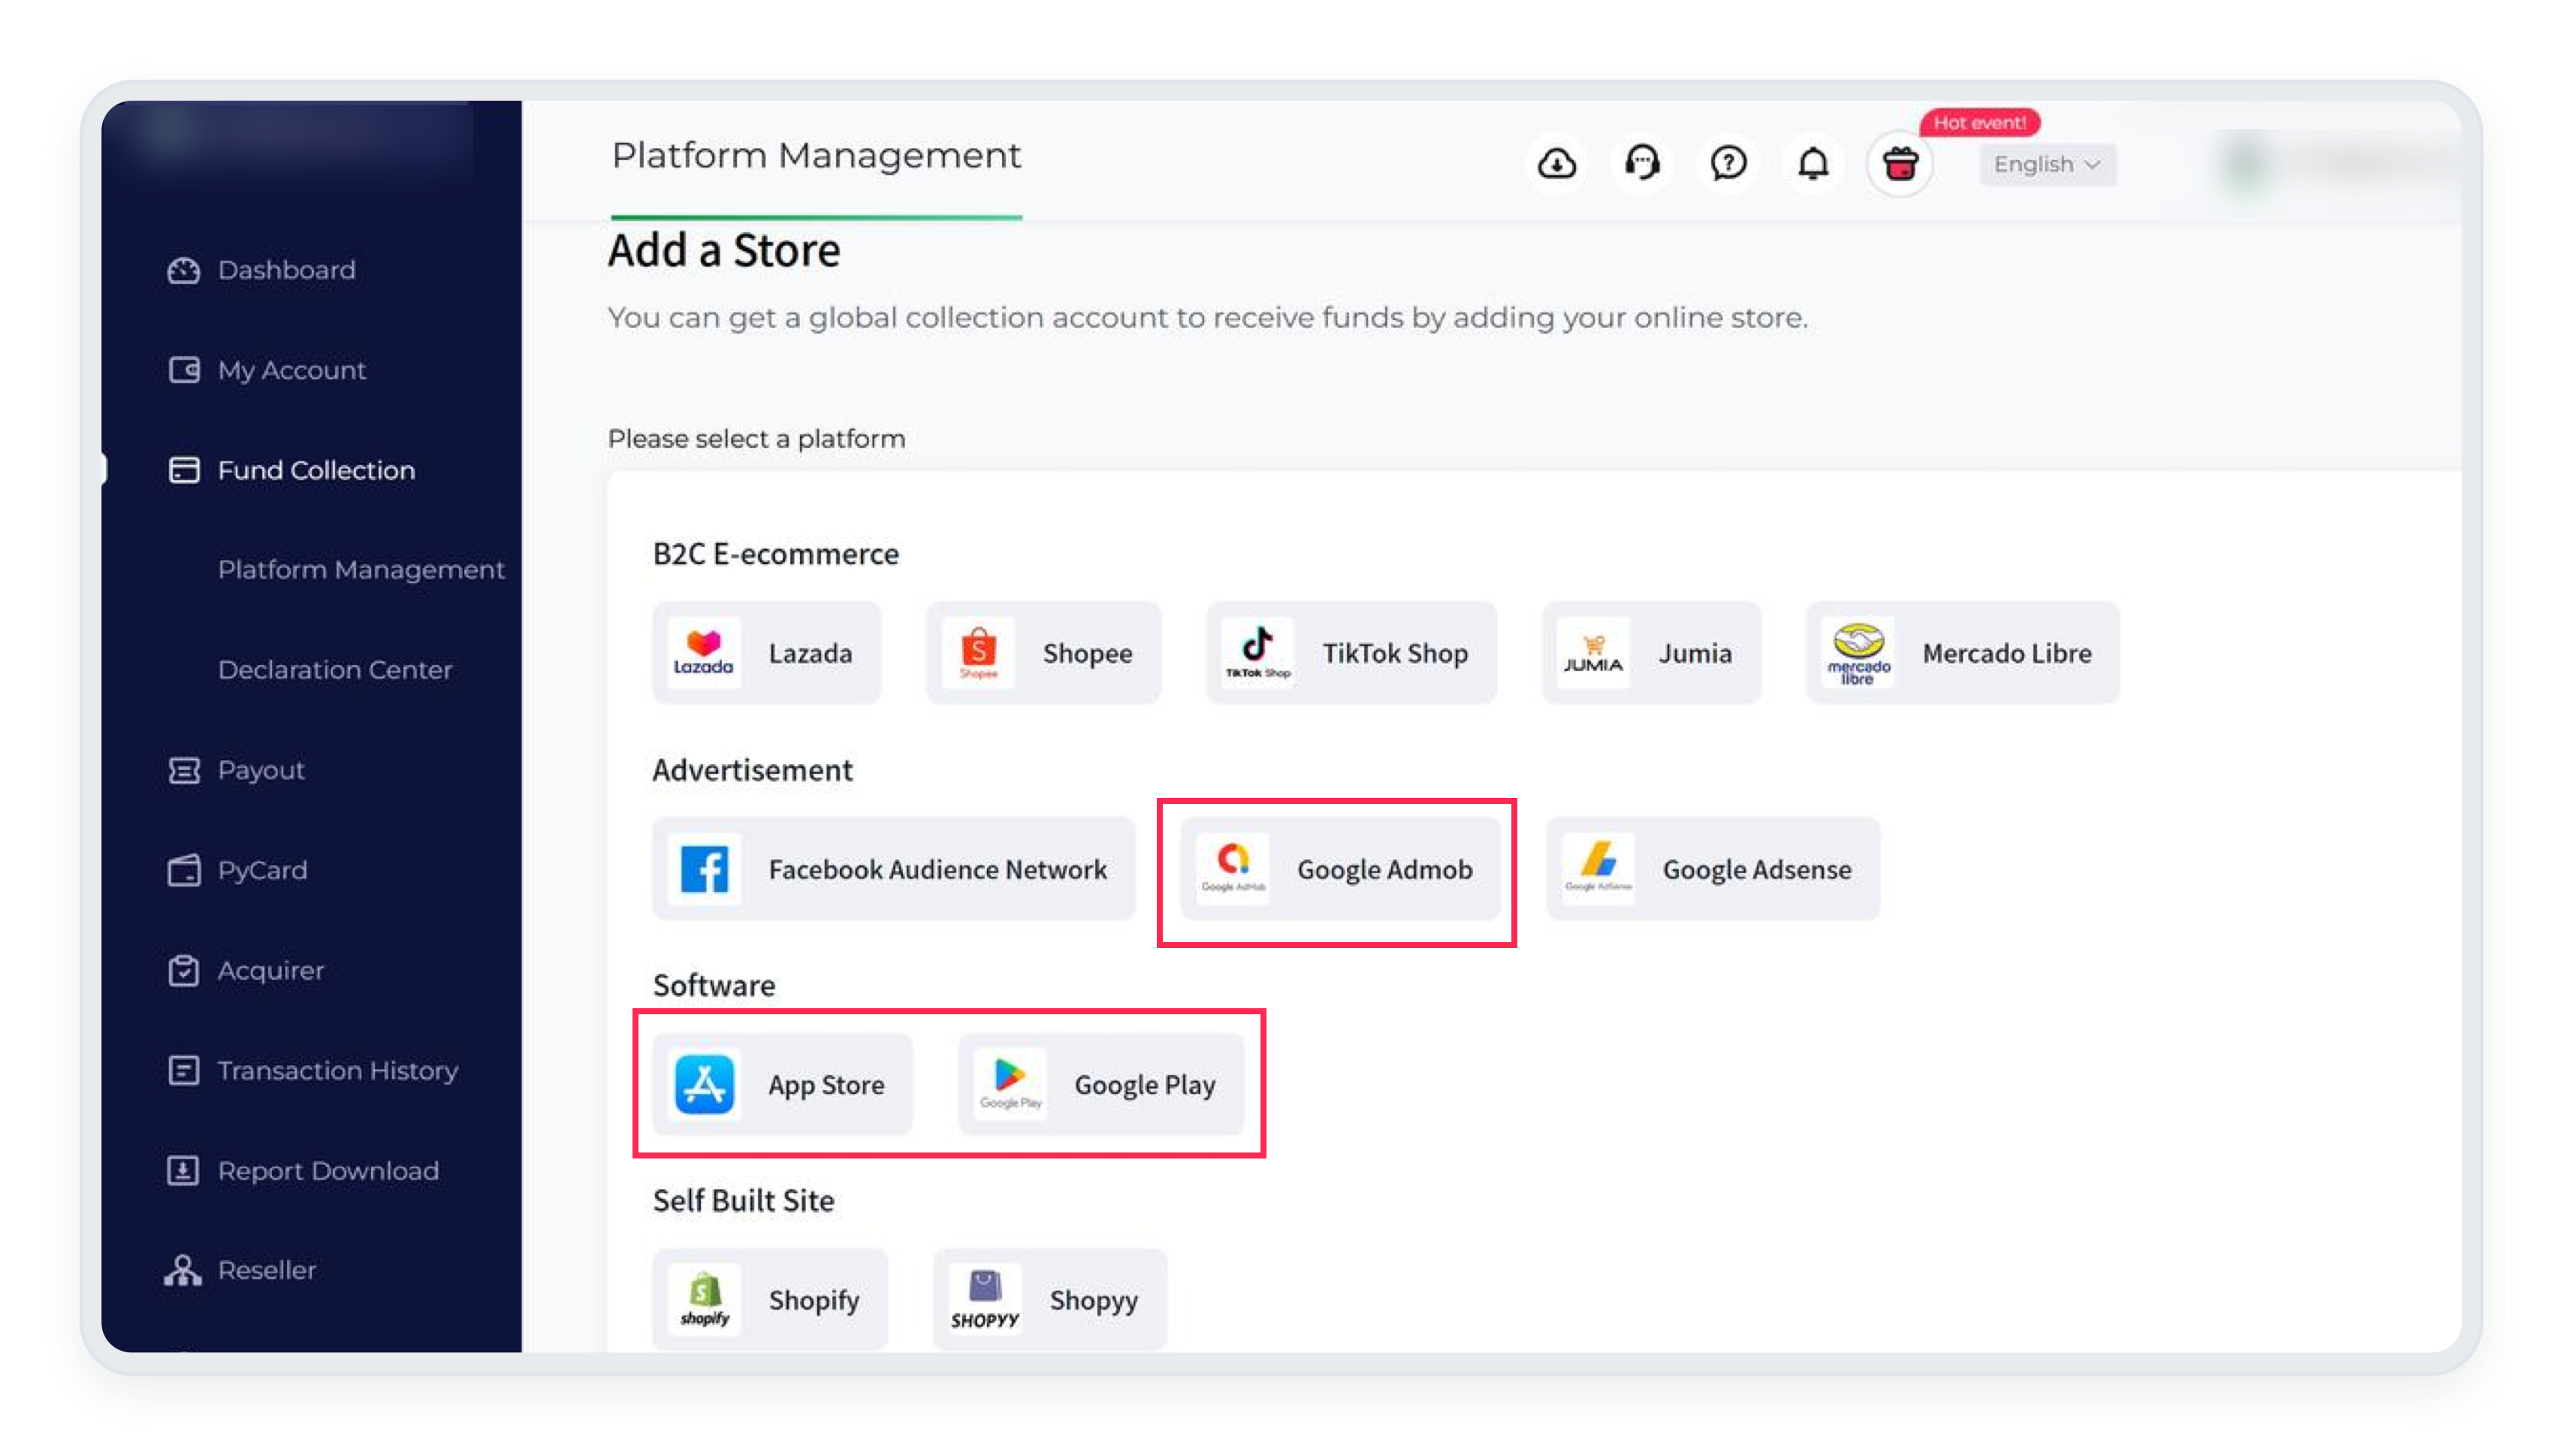This screenshot has height=1456, width=2563.
Task: Click the help question mark icon
Action: point(1728,163)
